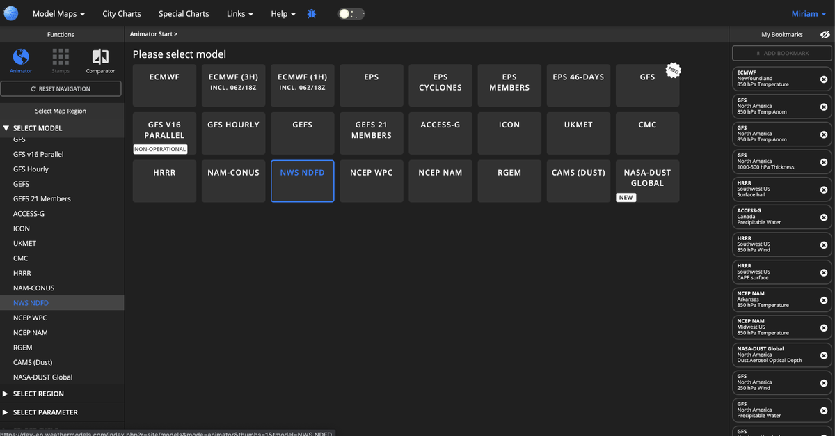Remove NCEP NAM Midwest US bookmark
Viewport: 835px width, 436px height.
pyautogui.click(x=824, y=327)
